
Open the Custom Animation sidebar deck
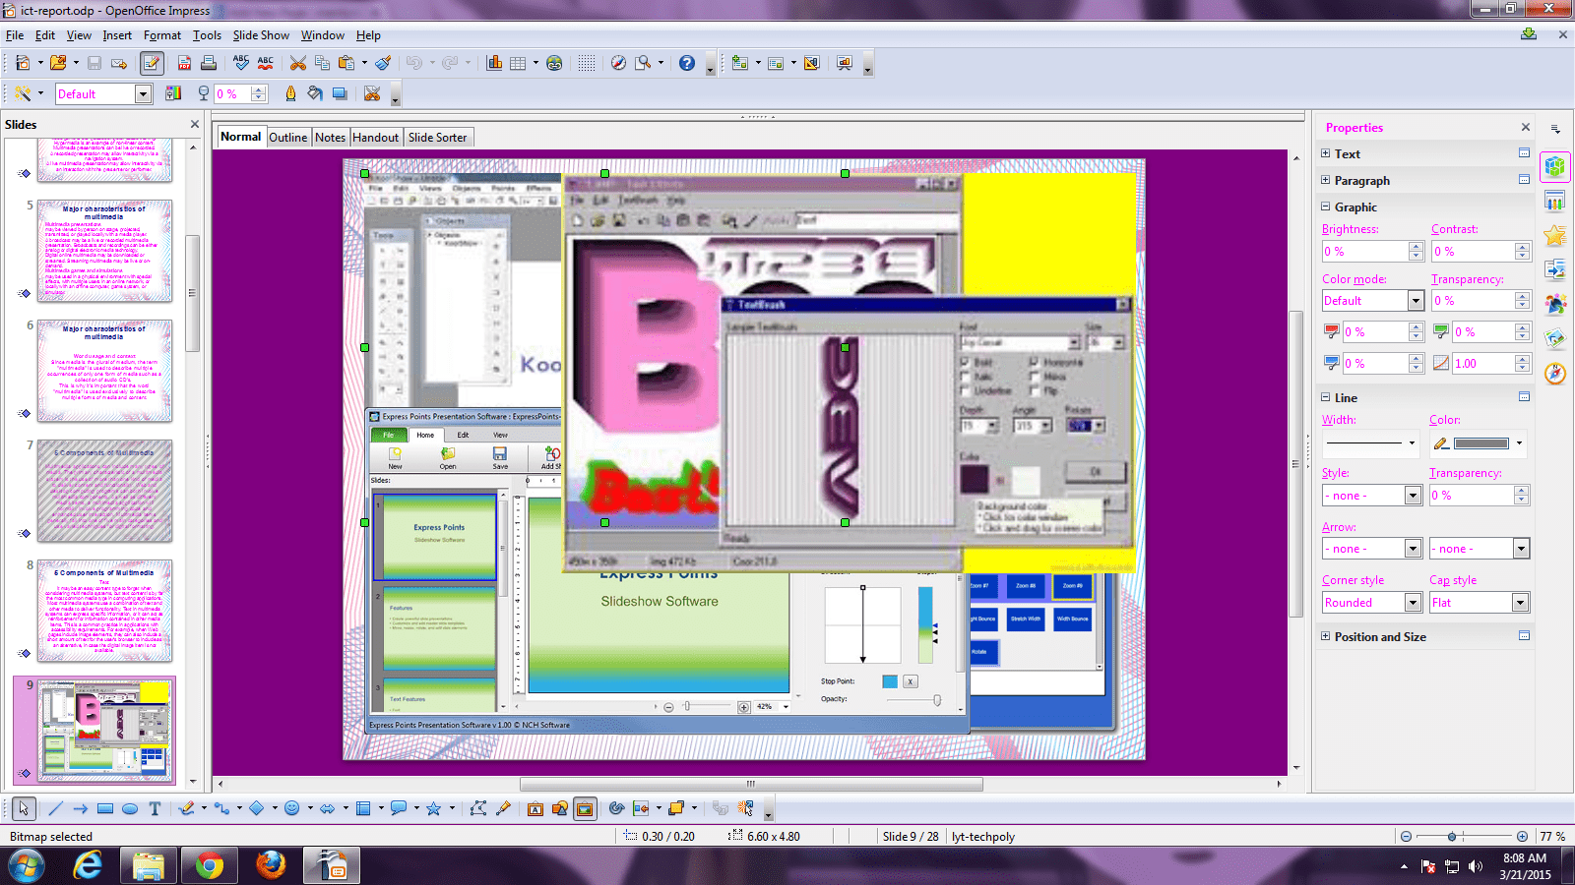[x=1555, y=236]
